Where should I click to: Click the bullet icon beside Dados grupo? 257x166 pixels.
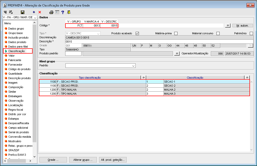6,29
